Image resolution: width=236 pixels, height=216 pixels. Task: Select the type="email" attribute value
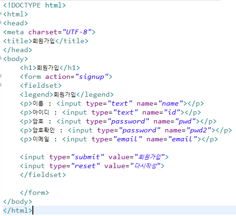[128, 139]
